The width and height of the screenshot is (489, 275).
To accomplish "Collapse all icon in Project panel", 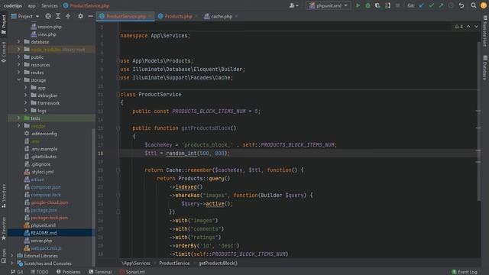I will point(68,16).
